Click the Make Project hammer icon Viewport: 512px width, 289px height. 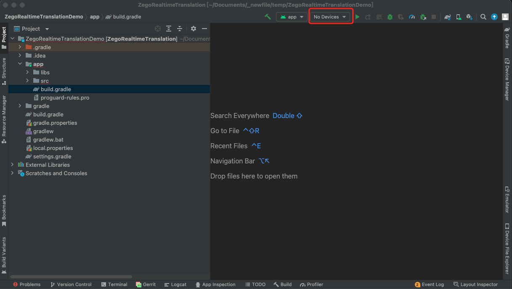click(x=268, y=17)
